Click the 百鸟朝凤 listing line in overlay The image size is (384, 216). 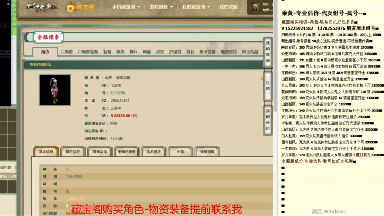(329, 142)
